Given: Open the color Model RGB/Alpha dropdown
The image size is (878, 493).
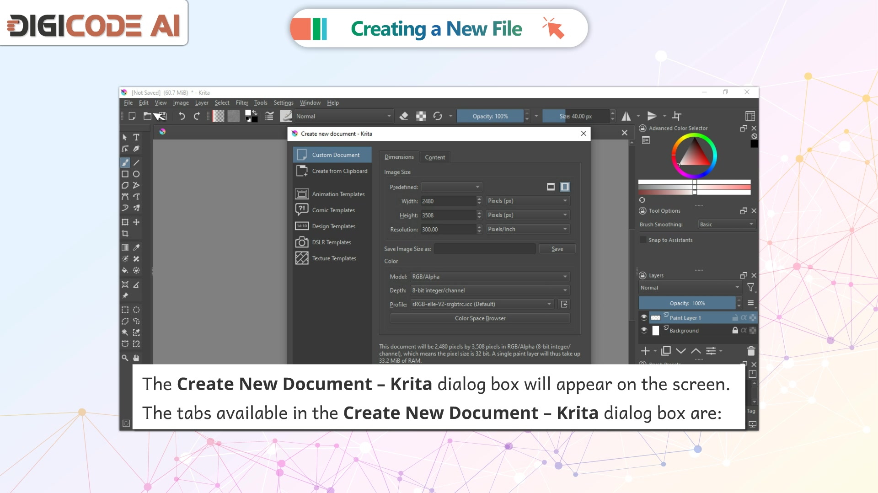Looking at the screenshot, I should pos(490,277).
